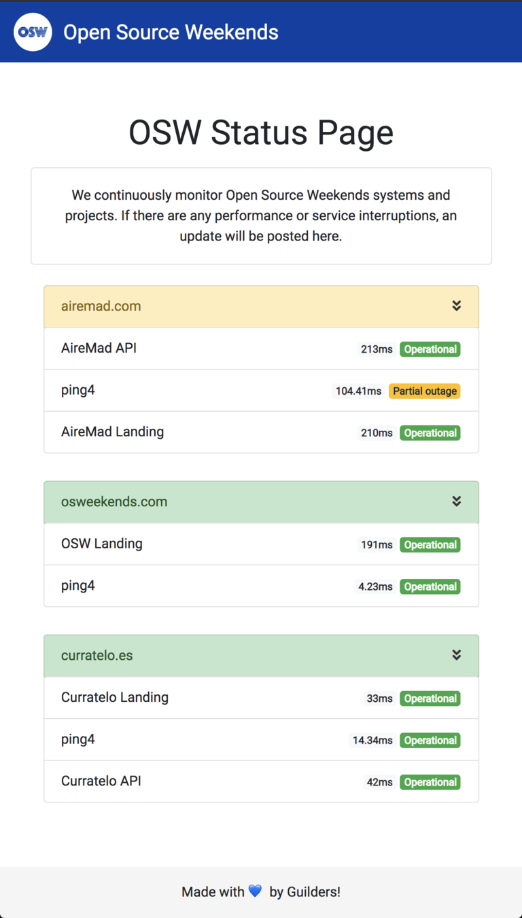Collapse the airemad.com section chevron
Viewport: 522px width, 918px height.
[456, 306]
